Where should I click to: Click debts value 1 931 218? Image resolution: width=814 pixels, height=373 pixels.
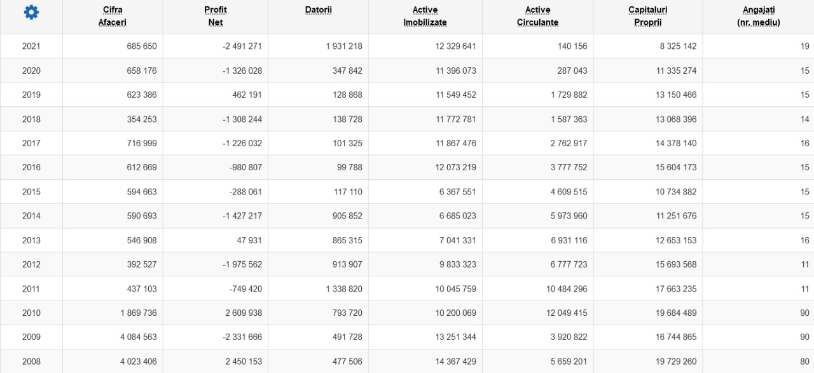point(344,46)
